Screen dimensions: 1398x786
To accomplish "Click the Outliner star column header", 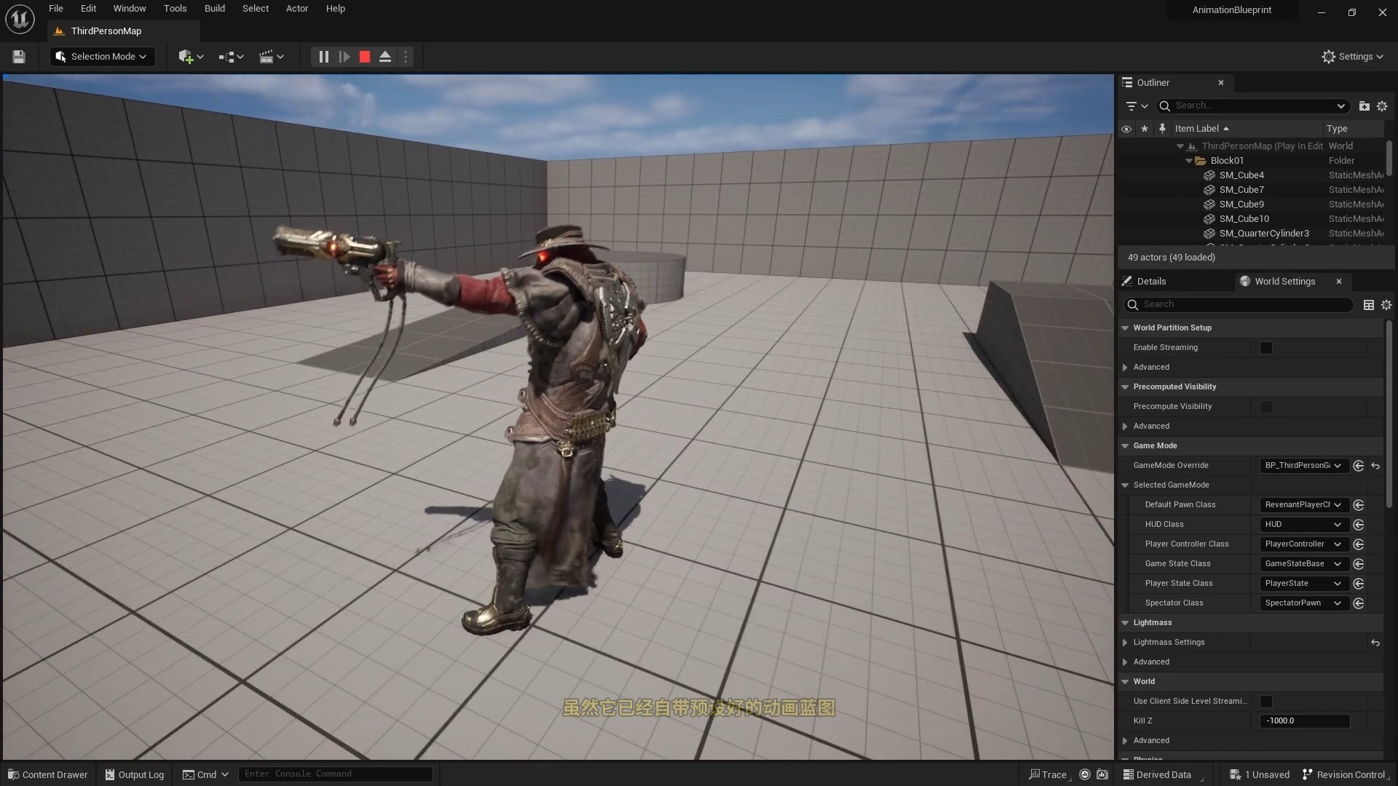I will click(x=1145, y=129).
